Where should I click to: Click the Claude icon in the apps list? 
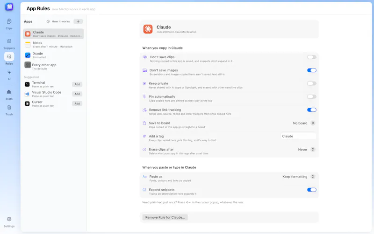28,34
